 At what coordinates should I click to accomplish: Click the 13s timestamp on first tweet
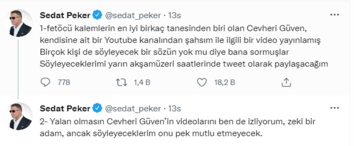(175, 15)
